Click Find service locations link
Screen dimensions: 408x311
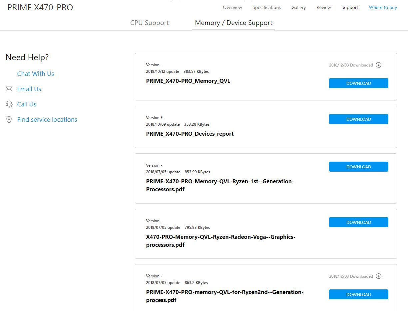(47, 120)
